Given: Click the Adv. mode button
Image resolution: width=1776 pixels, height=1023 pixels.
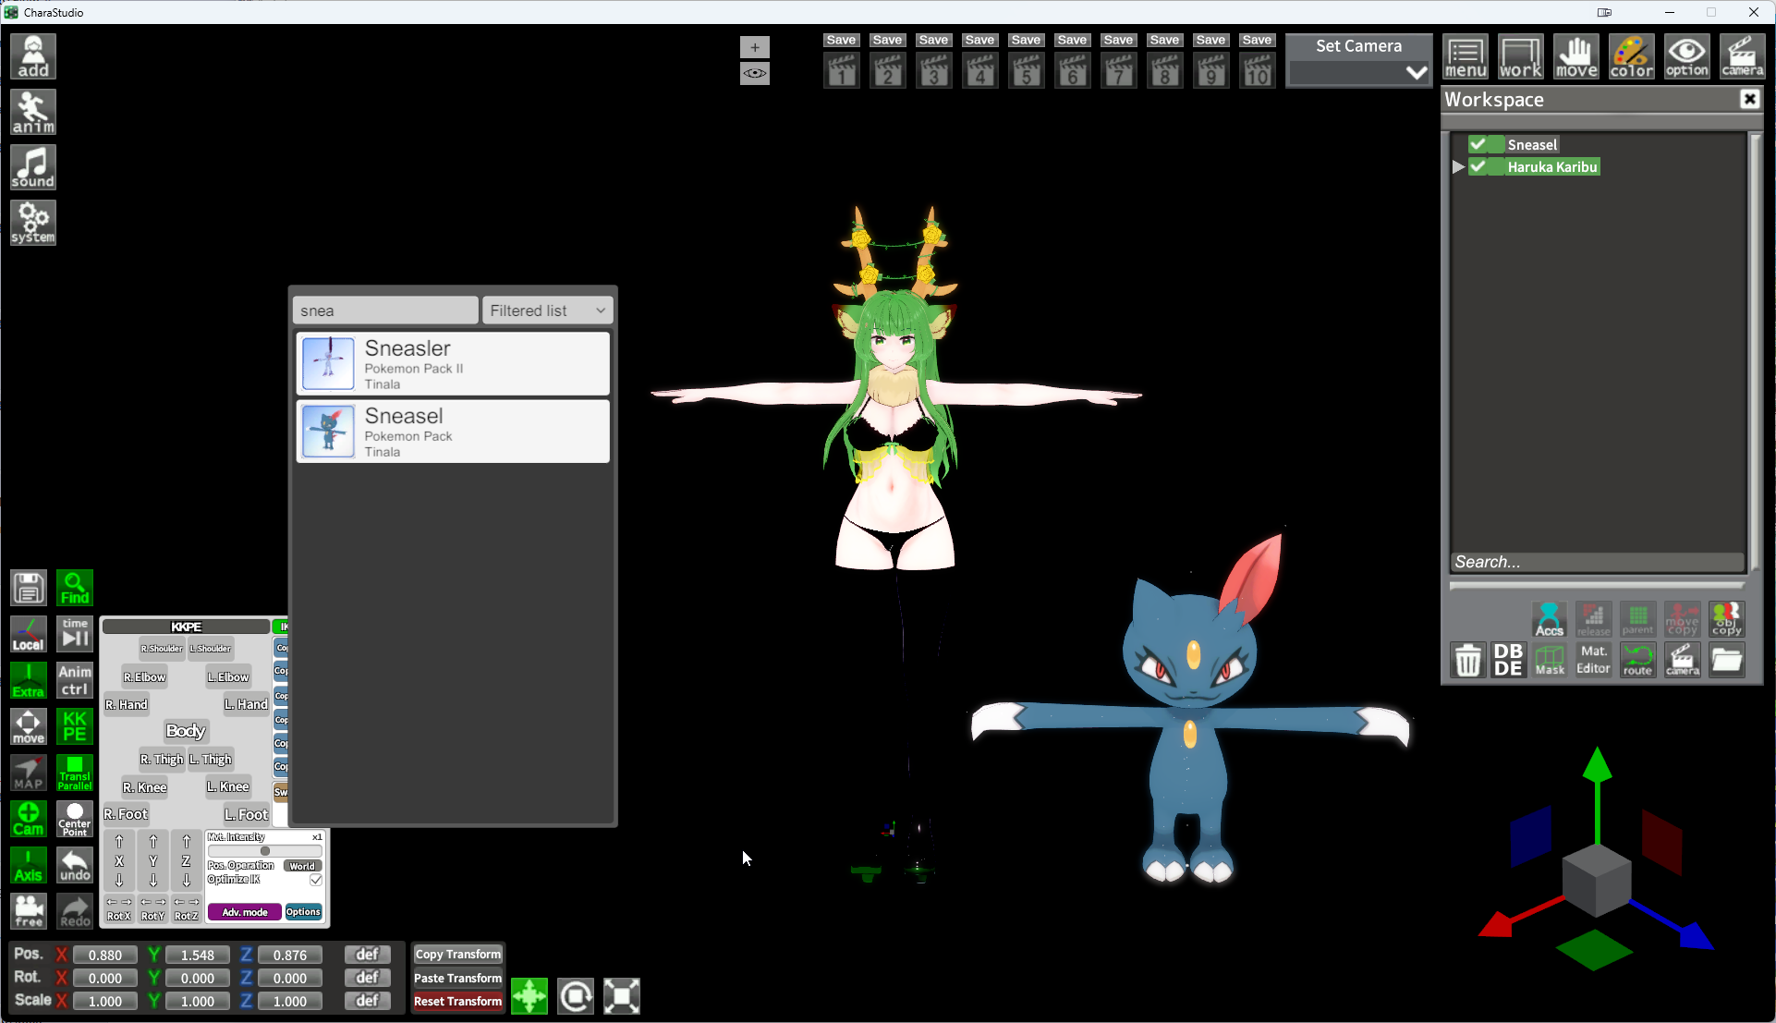Looking at the screenshot, I should coord(245,912).
